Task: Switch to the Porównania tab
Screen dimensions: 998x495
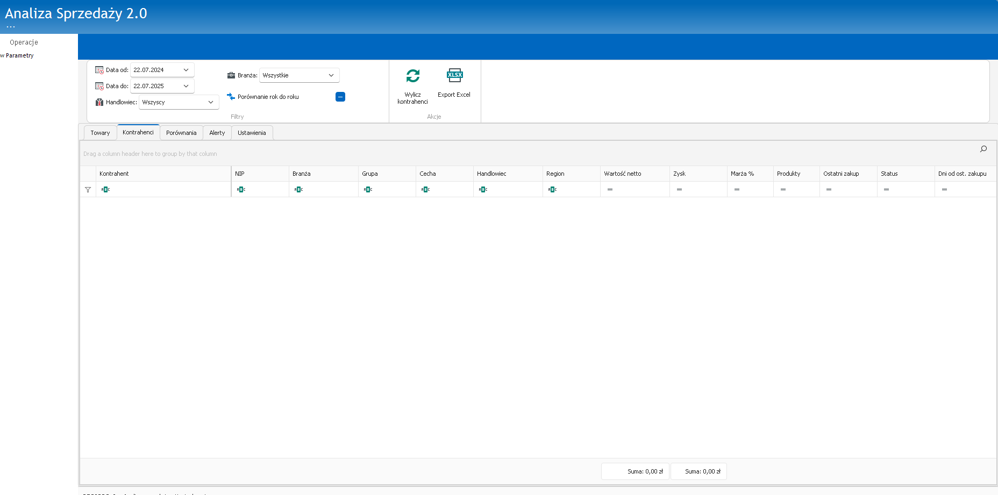Action: coord(181,133)
